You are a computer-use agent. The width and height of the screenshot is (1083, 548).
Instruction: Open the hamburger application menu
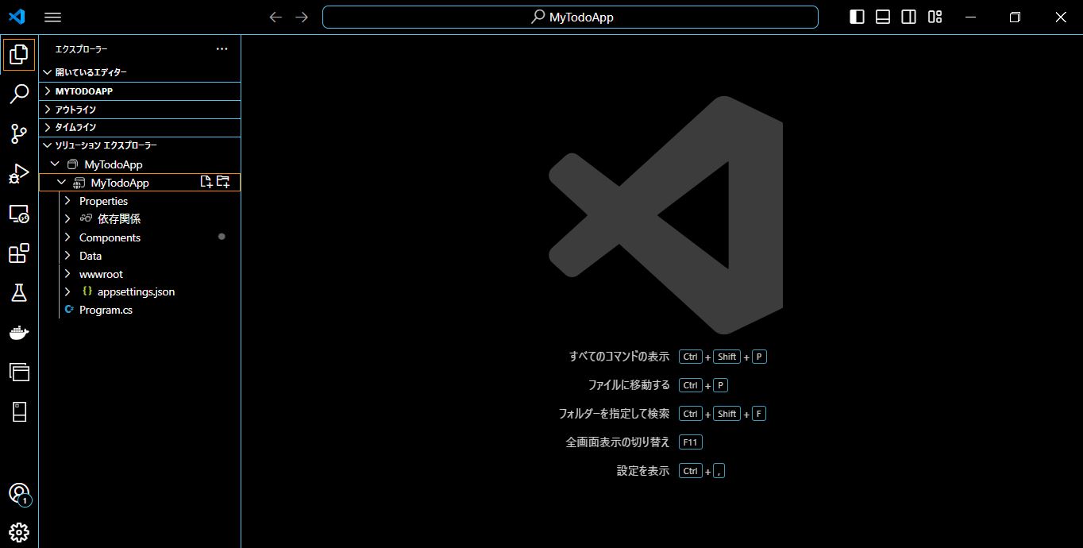(x=52, y=17)
